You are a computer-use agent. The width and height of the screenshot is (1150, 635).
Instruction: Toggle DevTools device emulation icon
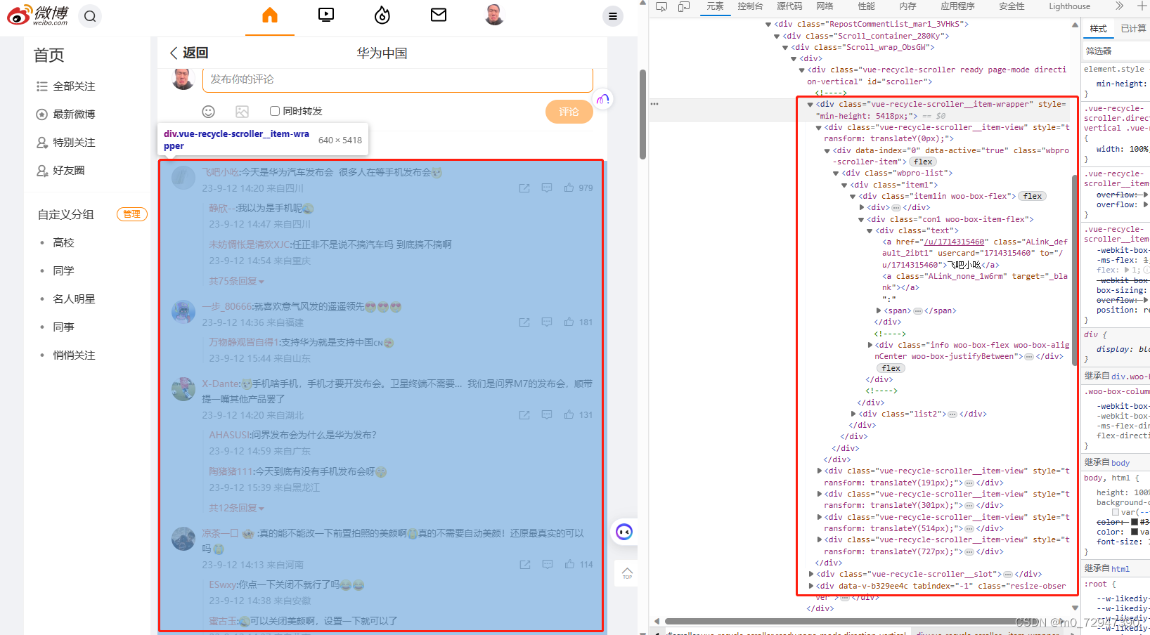(684, 6)
